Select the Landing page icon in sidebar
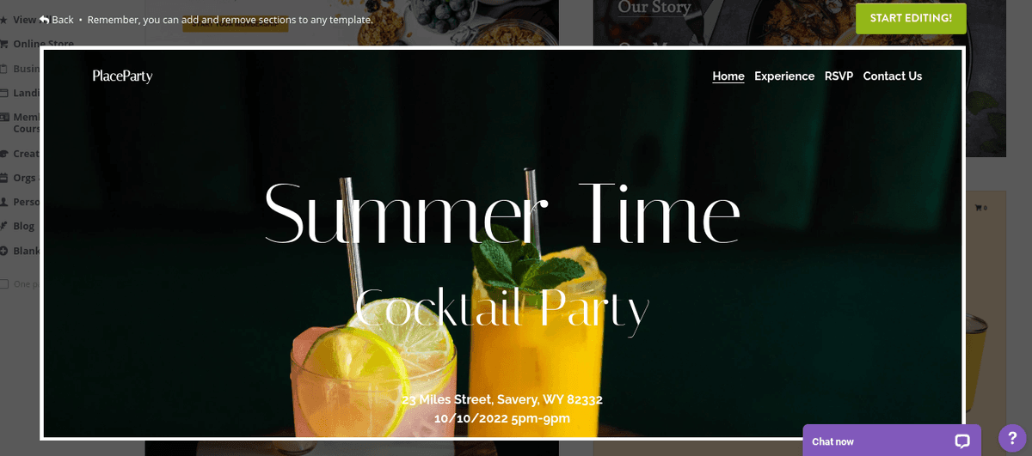Image resolution: width=1032 pixels, height=456 pixels. point(4,93)
